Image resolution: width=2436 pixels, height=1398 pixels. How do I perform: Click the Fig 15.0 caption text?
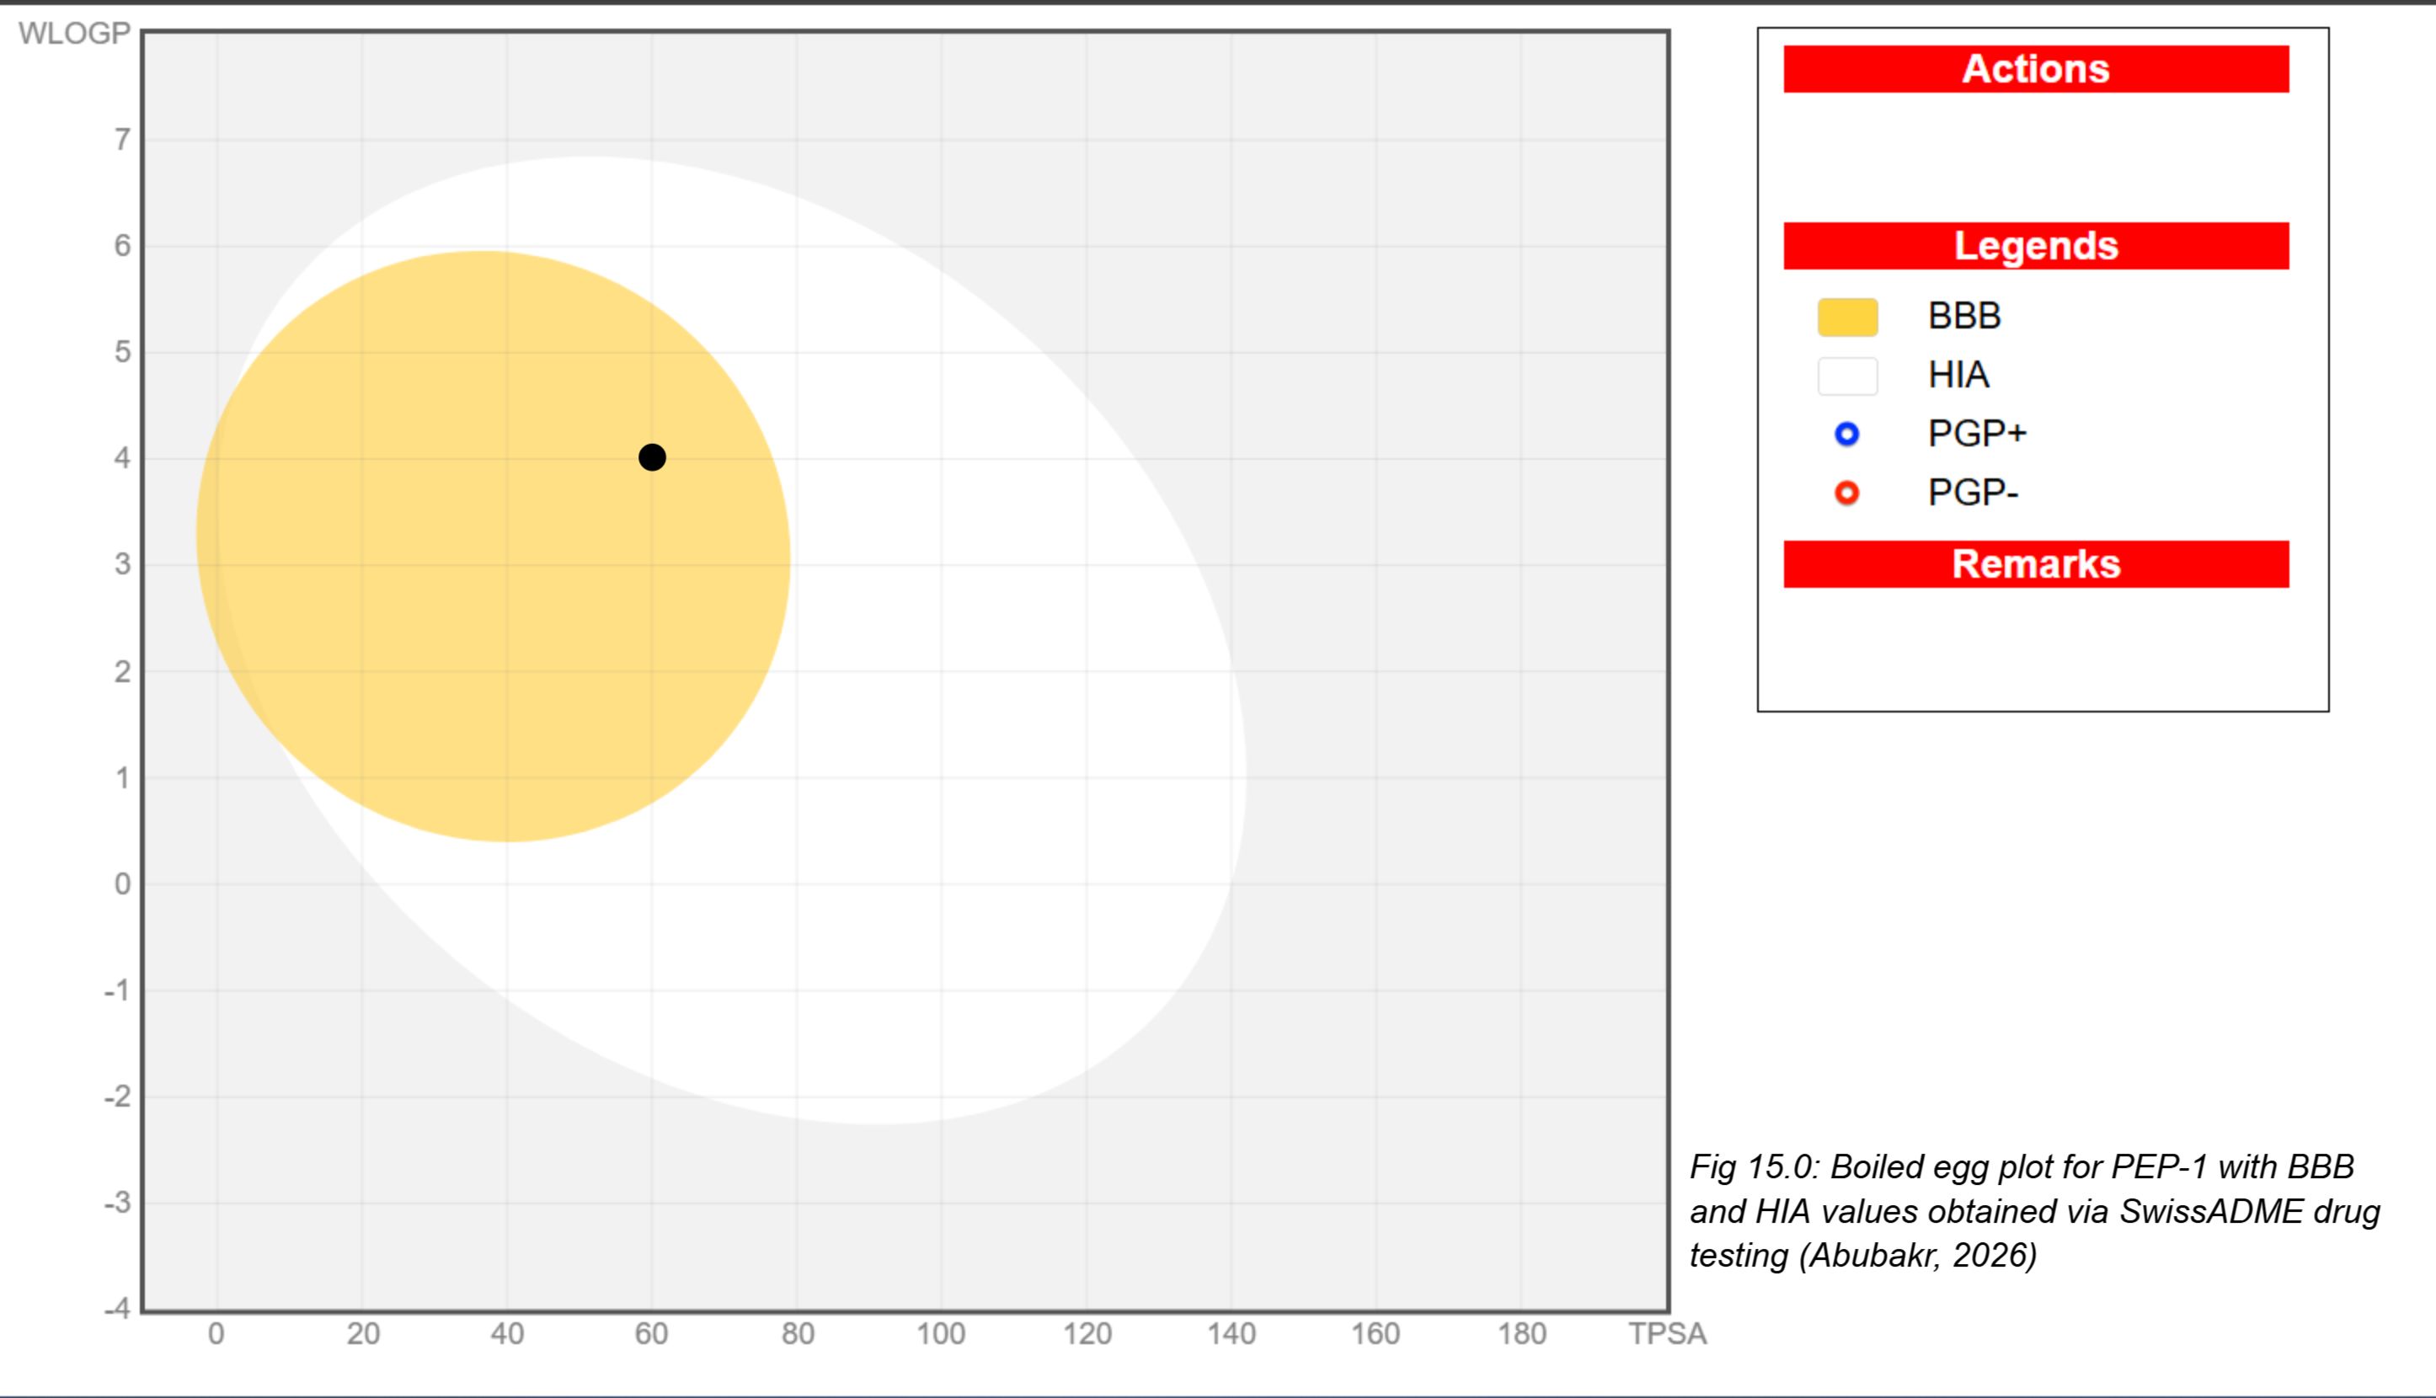click(x=2035, y=1211)
